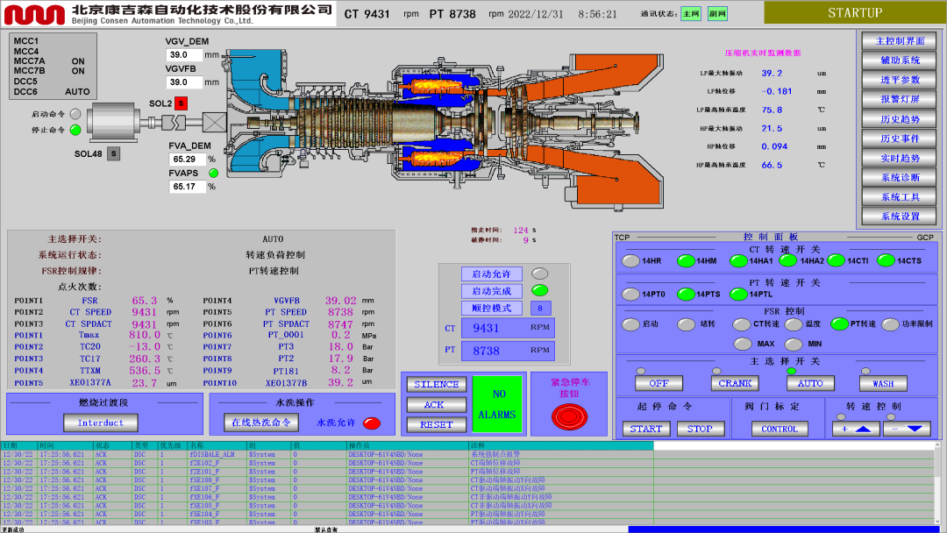Click the red SOL2 solenoid indicator
The width and height of the screenshot is (947, 533).
[x=182, y=103]
